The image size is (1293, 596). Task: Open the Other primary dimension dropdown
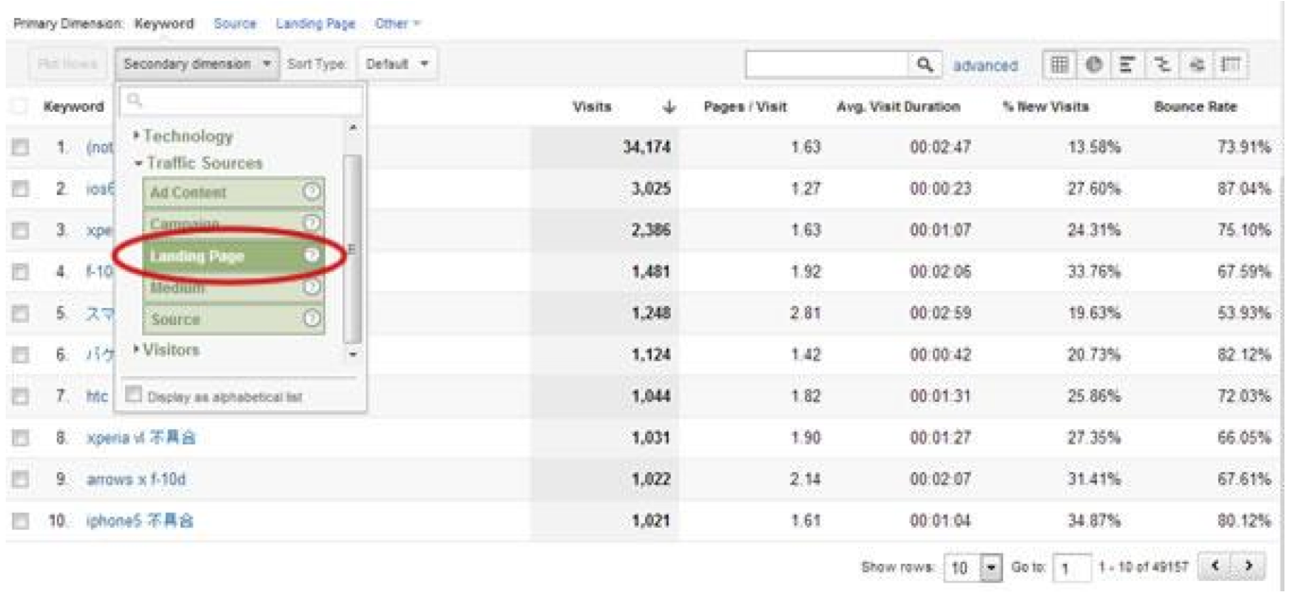coord(398,24)
